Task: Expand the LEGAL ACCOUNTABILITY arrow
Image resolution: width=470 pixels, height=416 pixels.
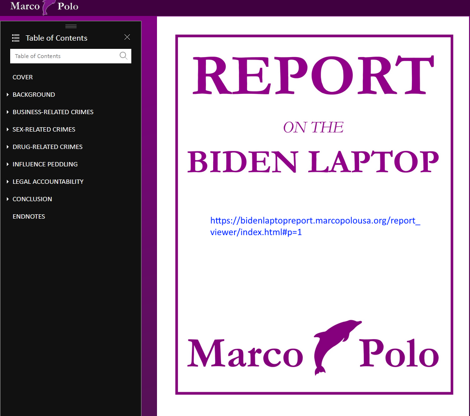Action: click(x=7, y=182)
